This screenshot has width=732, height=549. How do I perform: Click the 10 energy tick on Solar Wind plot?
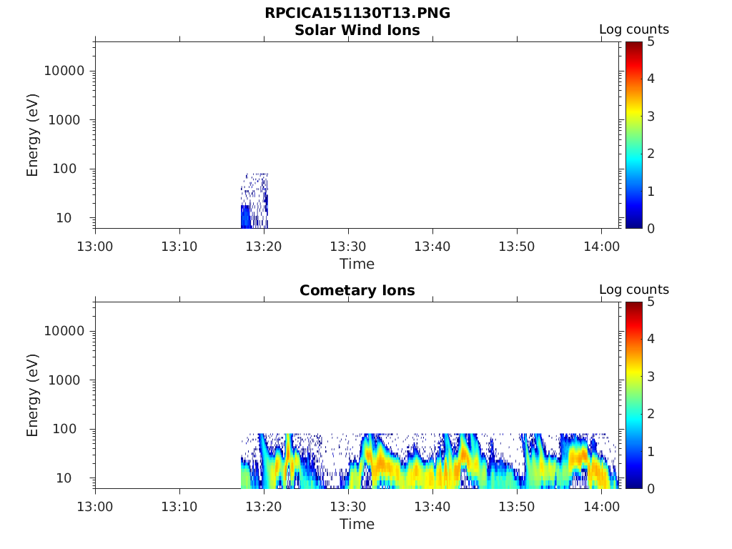point(64,217)
